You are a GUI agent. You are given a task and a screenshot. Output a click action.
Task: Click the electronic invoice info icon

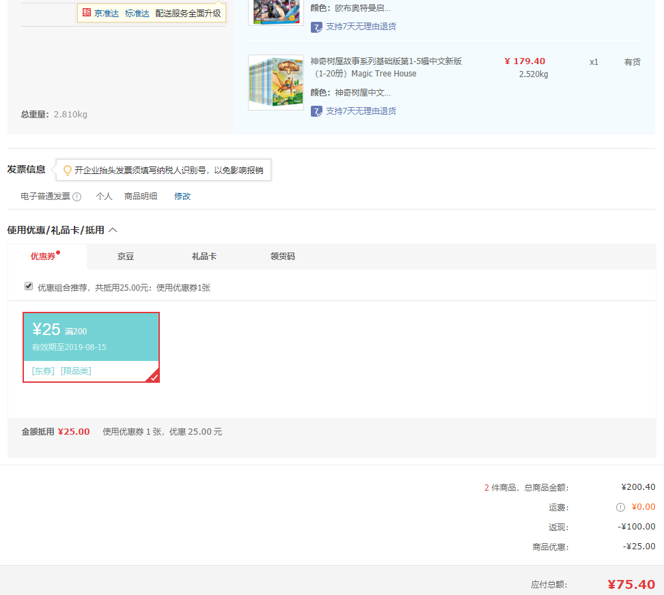[77, 197]
